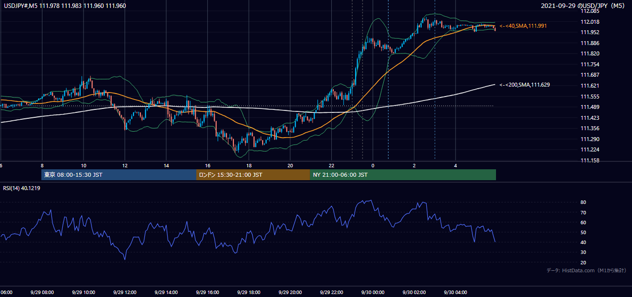This screenshot has height=297, width=632.
Task: Click the NY 21:00-06:00 JST session bar
Action: [x=403, y=175]
